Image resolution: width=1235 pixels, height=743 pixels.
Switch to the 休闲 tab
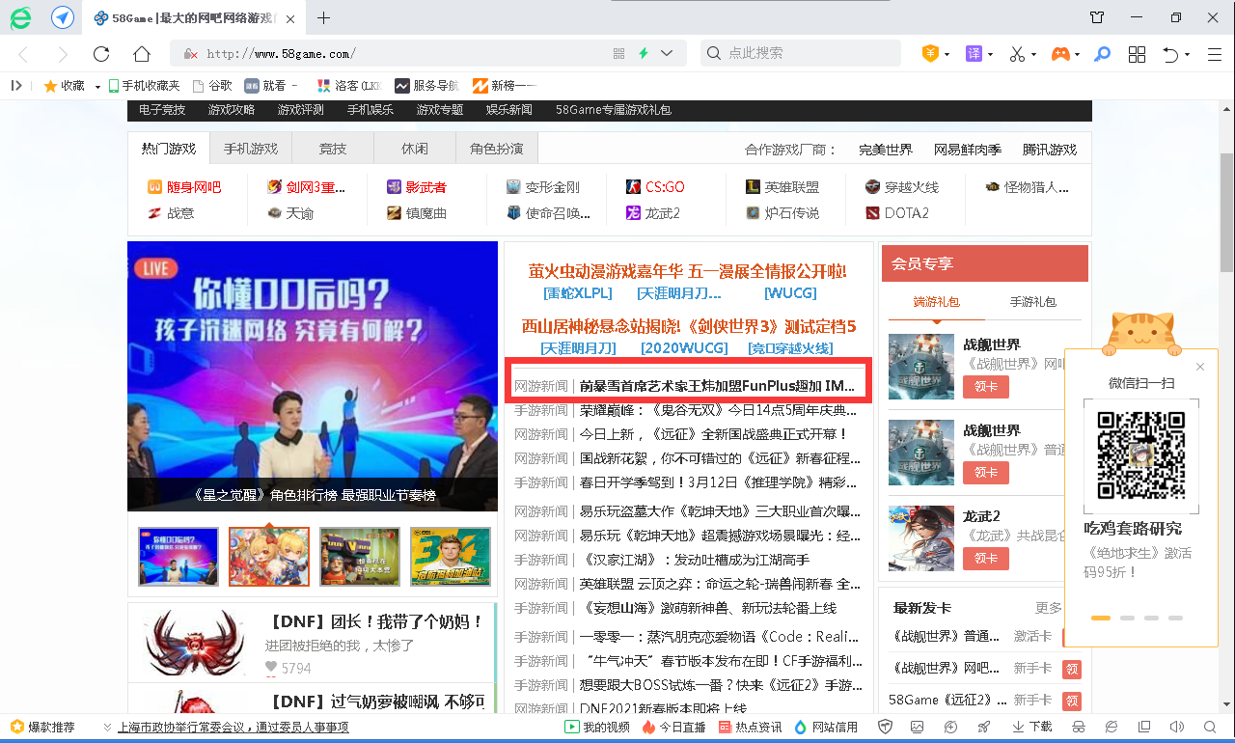pyautogui.click(x=415, y=149)
